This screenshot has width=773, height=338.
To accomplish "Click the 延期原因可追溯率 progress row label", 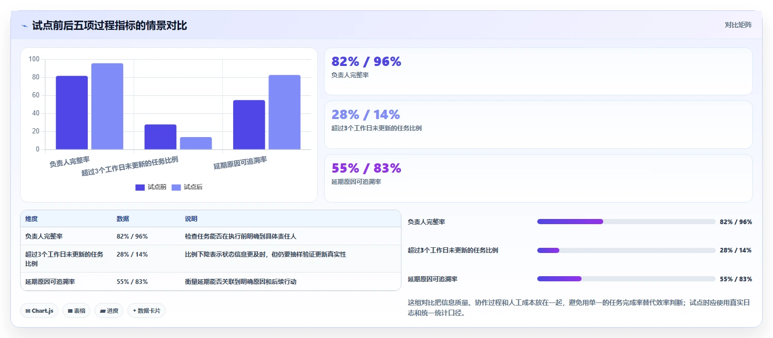I will 432,279.
